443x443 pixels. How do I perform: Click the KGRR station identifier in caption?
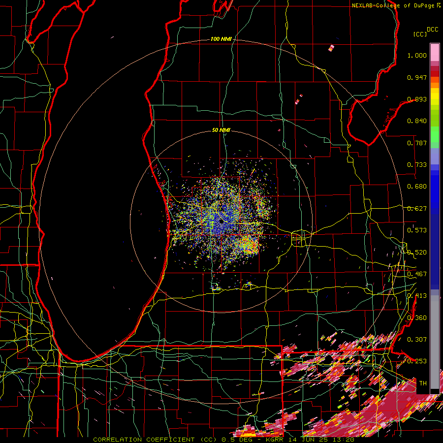click(x=274, y=440)
